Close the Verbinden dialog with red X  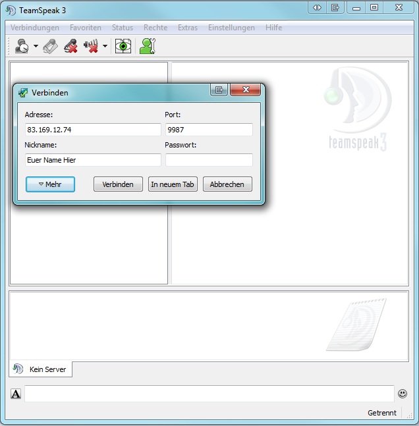coord(246,90)
